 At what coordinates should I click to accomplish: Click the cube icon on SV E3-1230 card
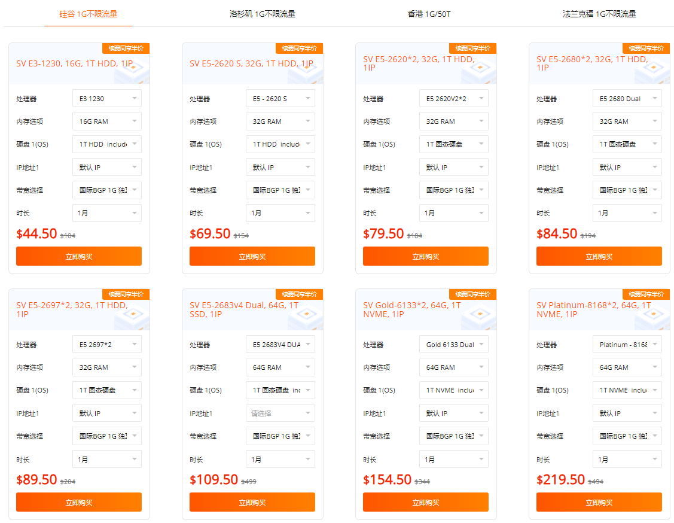[x=132, y=69]
